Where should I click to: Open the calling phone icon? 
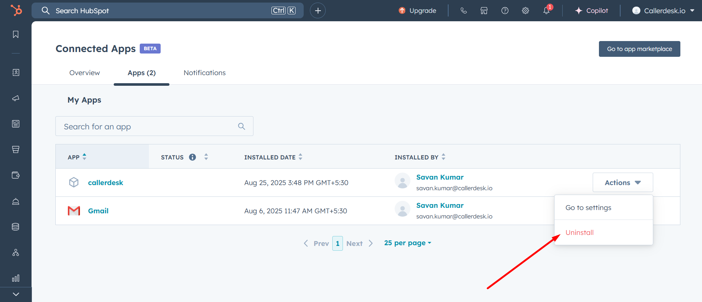(x=464, y=11)
